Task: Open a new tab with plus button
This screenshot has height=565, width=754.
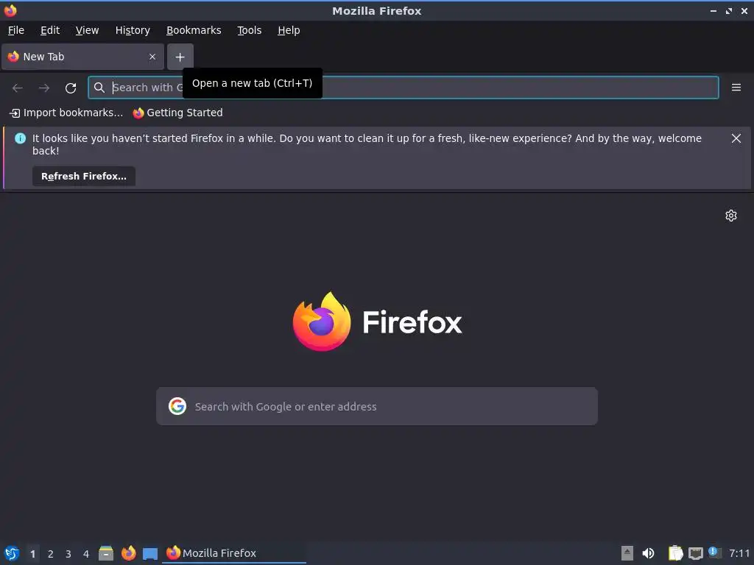Action: pos(180,57)
